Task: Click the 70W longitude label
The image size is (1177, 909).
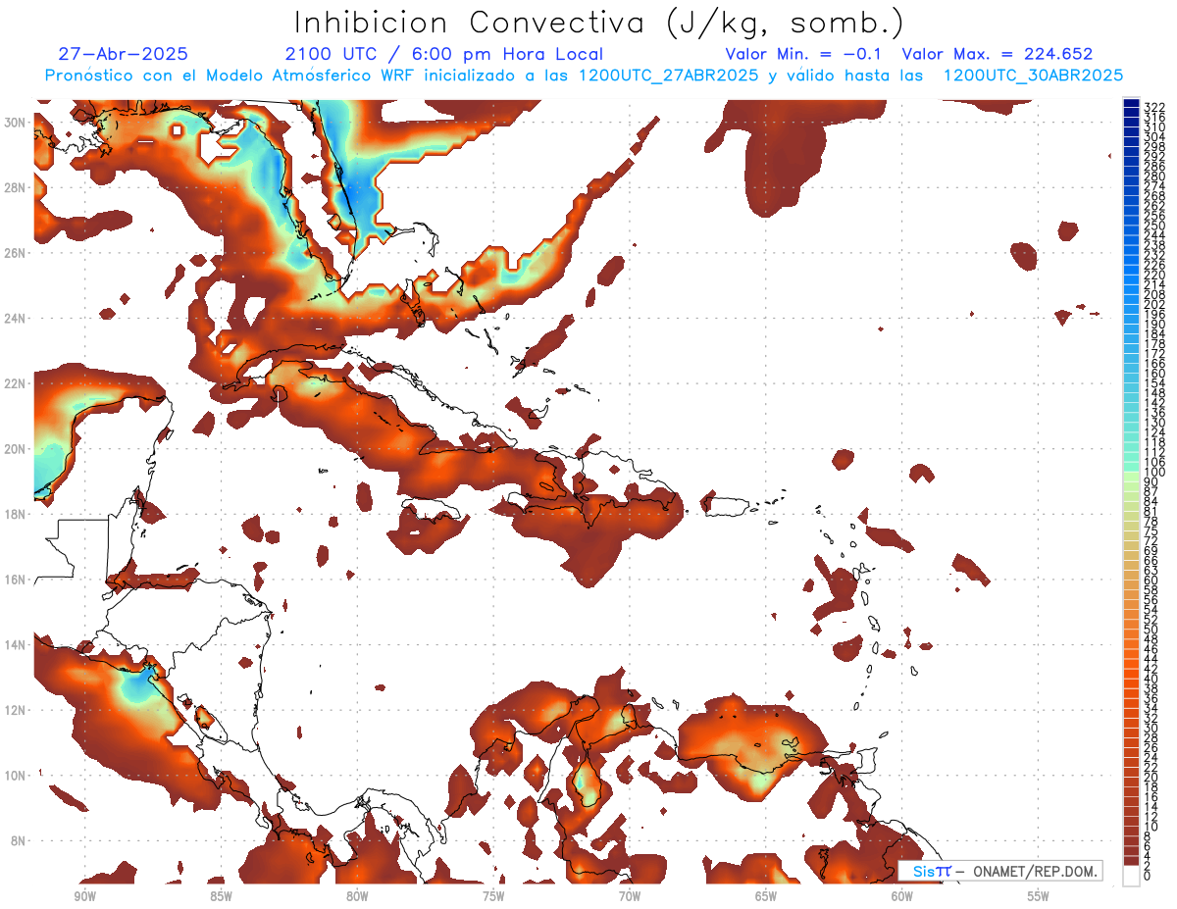Action: [630, 896]
